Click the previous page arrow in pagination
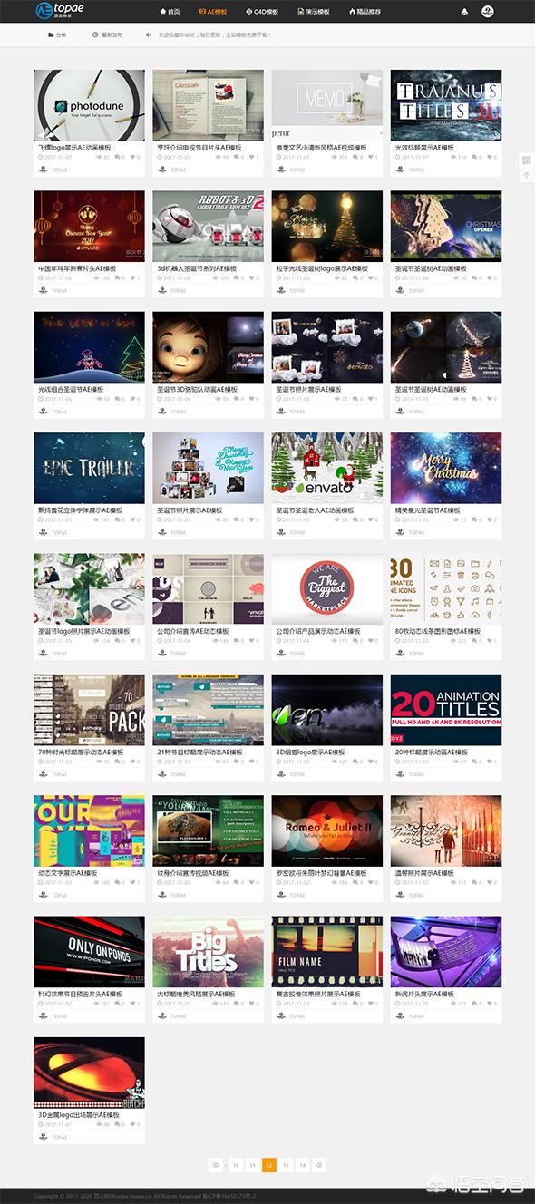This screenshot has width=535, height=1204. (x=216, y=1165)
